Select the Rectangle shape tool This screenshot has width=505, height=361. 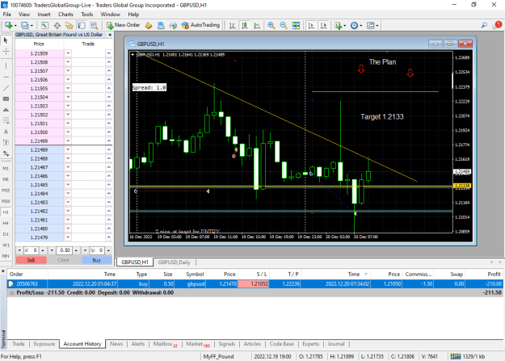(x=6, y=99)
